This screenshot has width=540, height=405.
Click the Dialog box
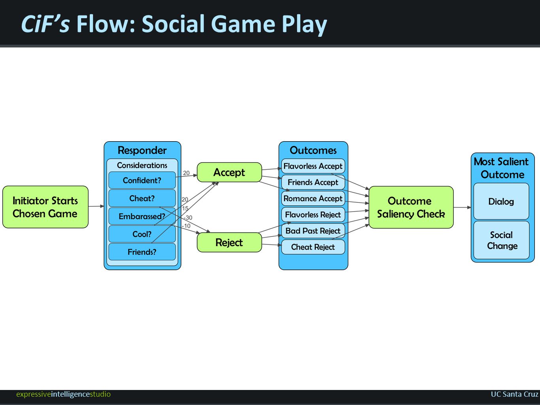tap(501, 201)
